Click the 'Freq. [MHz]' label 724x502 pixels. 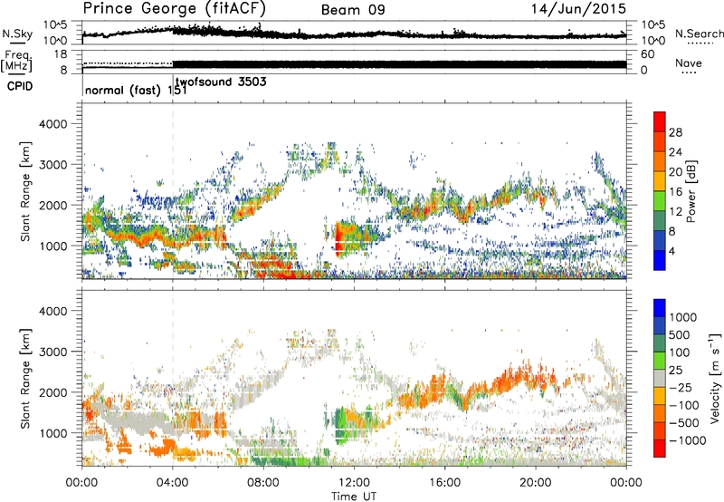click(x=16, y=61)
